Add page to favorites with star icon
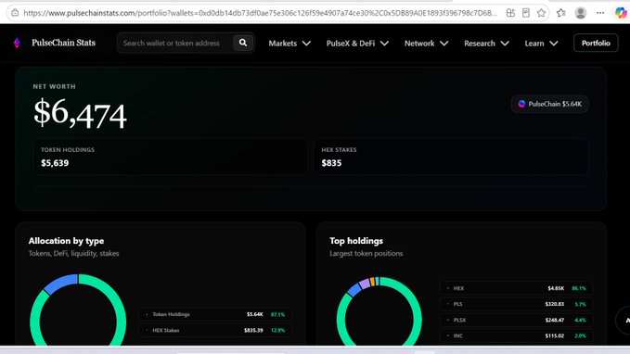 click(541, 13)
